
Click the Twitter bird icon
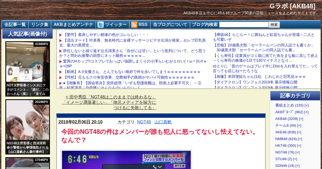tap(101, 25)
